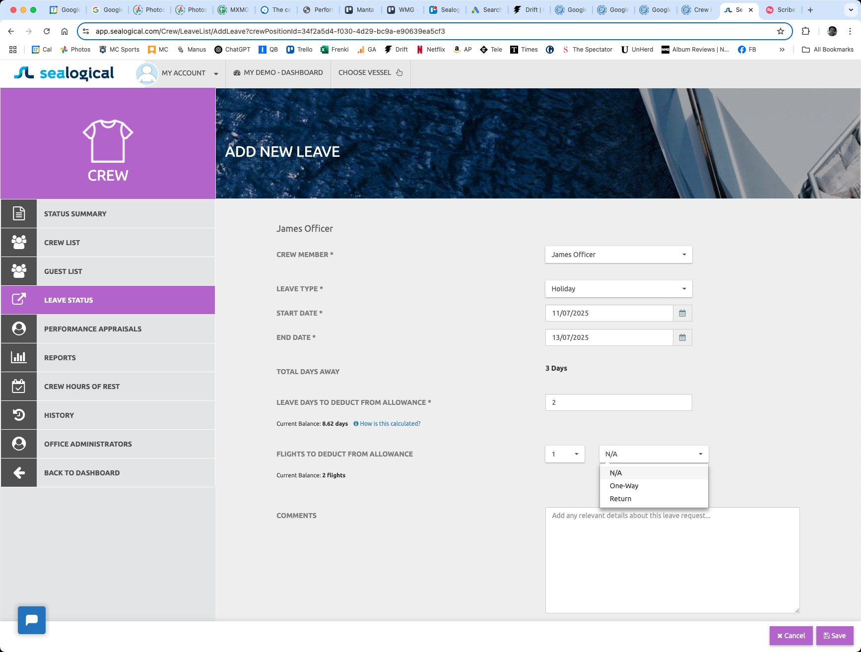The height and width of the screenshot is (652, 861).
Task: Open the Chrome three-dot menu
Action: click(x=850, y=31)
